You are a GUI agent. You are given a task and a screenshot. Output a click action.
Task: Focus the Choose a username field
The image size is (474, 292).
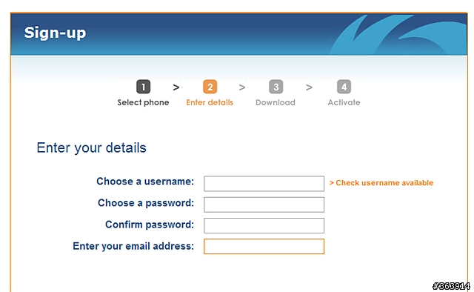click(x=264, y=184)
